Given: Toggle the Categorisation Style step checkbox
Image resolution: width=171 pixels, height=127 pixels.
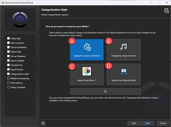Looking at the screenshot, I should [9, 74].
